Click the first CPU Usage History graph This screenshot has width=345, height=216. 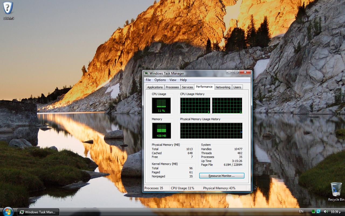point(195,106)
